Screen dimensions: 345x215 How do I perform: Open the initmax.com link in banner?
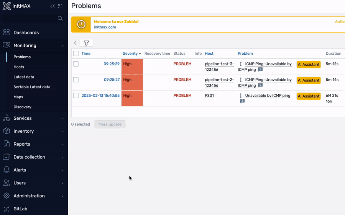105,27
